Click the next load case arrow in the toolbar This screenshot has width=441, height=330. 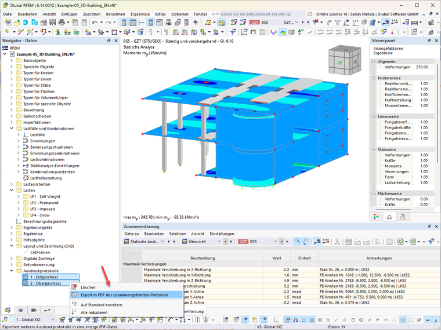(308, 22)
